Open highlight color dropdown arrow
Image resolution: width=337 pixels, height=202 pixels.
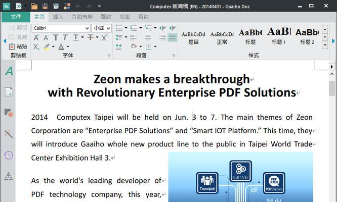53,46
